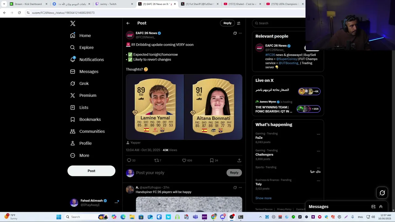395x222 pixels.
Task: Click the comment icon with 33 replies
Action: [129, 160]
